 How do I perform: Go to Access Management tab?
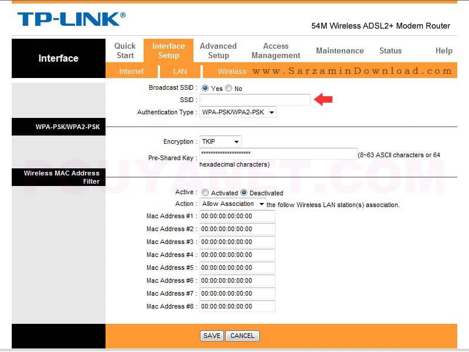pyautogui.click(x=276, y=50)
